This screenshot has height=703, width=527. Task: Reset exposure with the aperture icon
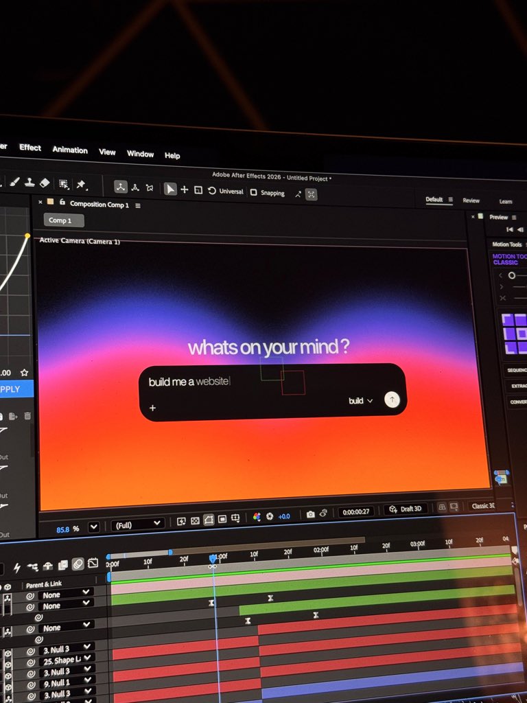270,516
